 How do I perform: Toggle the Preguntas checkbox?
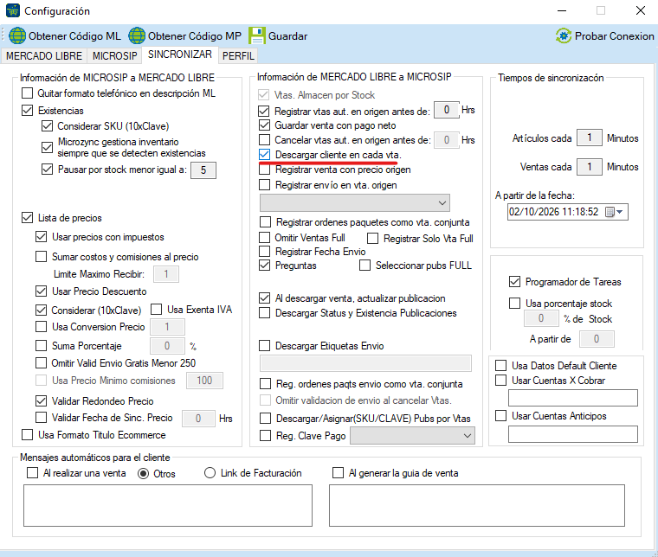[264, 266]
